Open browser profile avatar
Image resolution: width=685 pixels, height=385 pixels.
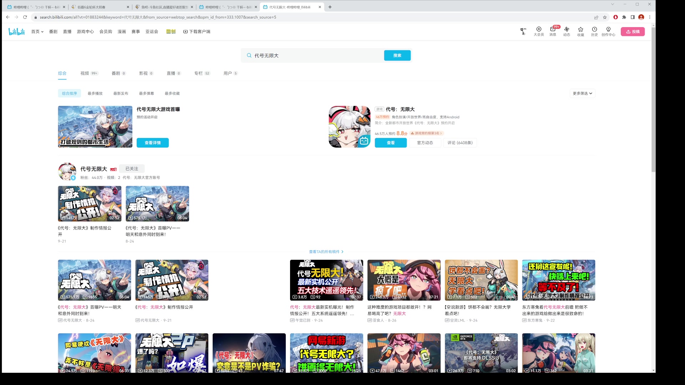pos(641,17)
